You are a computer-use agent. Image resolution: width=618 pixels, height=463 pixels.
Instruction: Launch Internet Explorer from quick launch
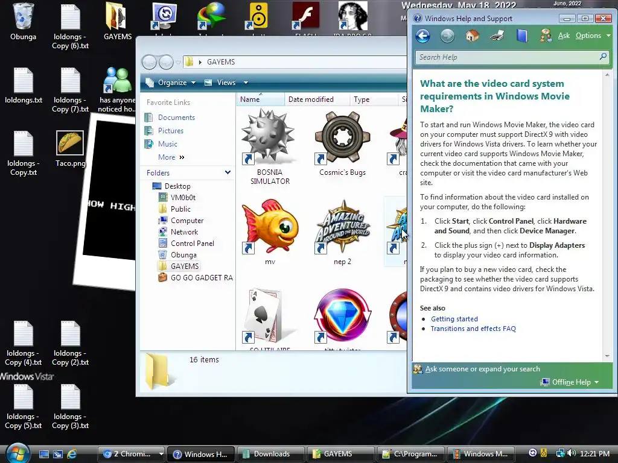pyautogui.click(x=72, y=454)
